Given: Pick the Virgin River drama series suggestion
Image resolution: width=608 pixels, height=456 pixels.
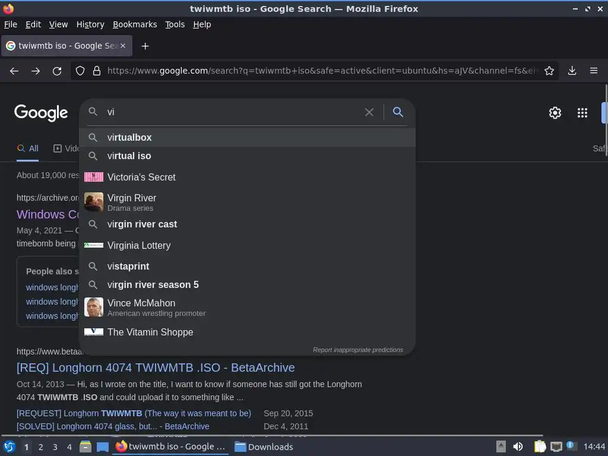Looking at the screenshot, I should pyautogui.click(x=247, y=202).
